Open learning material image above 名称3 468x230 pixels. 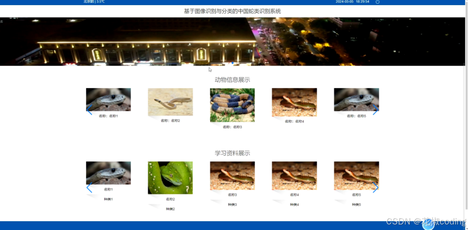coord(232,176)
